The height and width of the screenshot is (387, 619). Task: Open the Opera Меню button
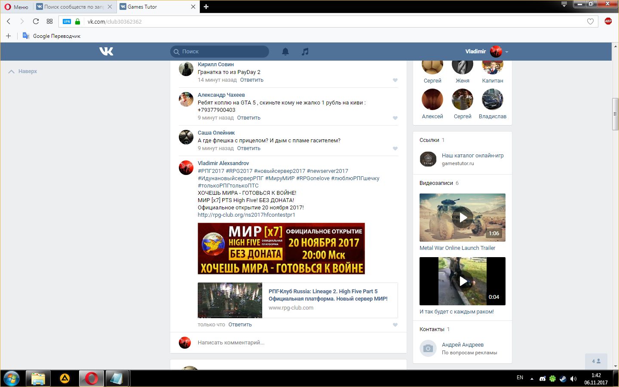click(16, 7)
